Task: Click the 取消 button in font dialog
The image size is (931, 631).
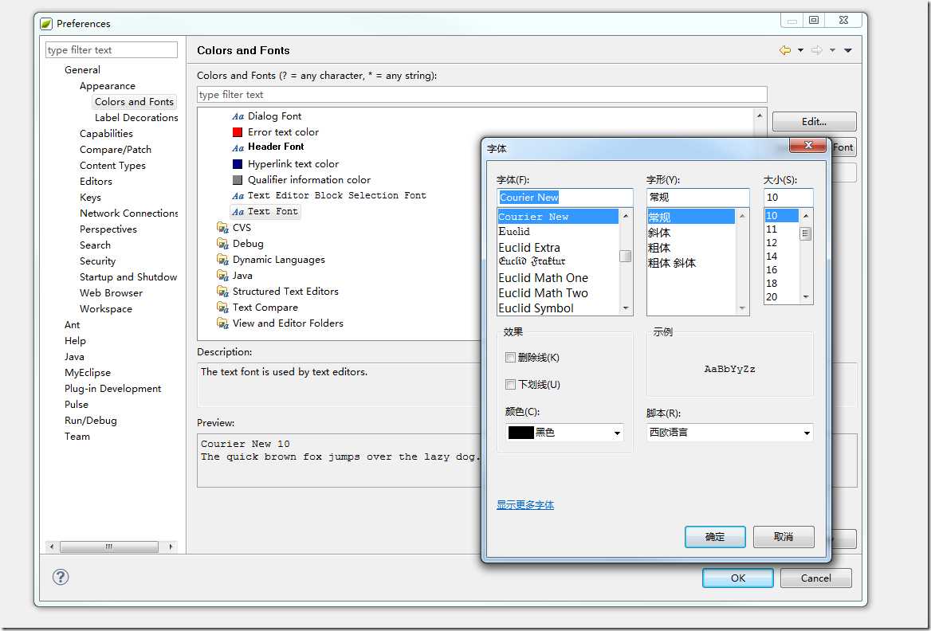Action: (784, 537)
